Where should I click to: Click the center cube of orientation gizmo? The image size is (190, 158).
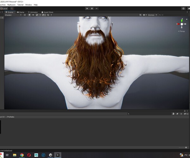pos(182,24)
